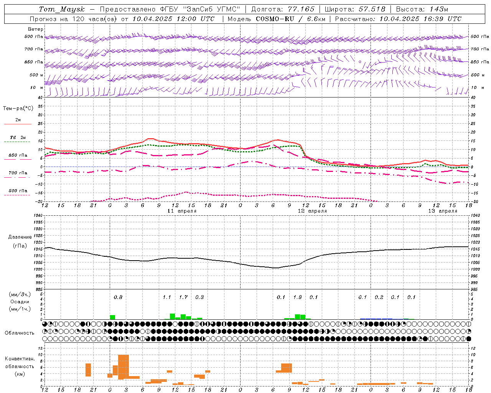This screenshot has width=491, height=393.
Task: Select the Высота: 143м elevation text
Action: click(422, 9)
